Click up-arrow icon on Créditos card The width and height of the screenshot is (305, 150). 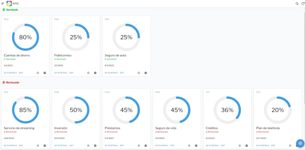tap(246, 145)
